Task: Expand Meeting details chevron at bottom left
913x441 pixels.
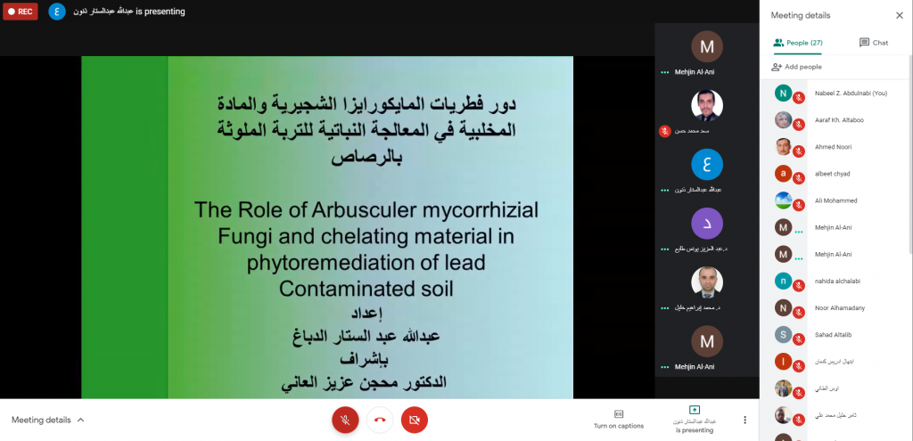Action: coord(81,420)
